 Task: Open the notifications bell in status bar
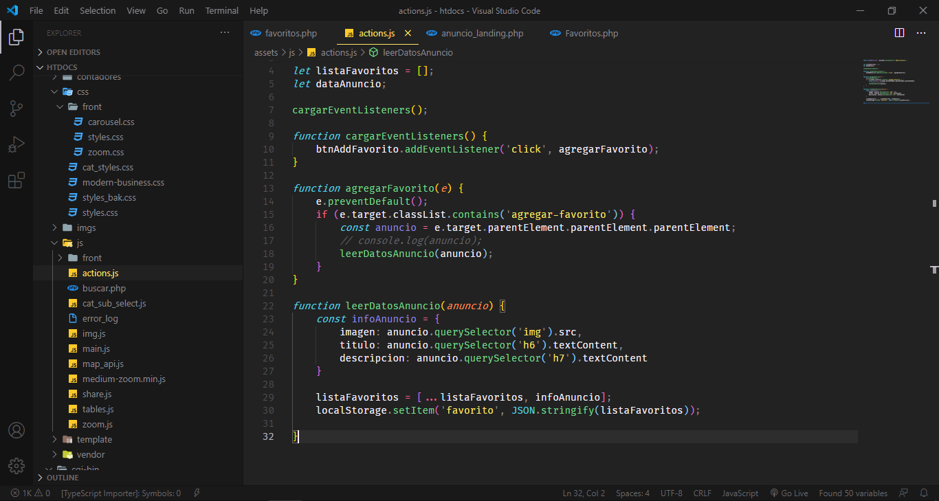[923, 493]
